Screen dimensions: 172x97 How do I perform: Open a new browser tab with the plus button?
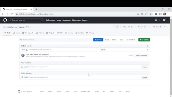coord(36,9)
